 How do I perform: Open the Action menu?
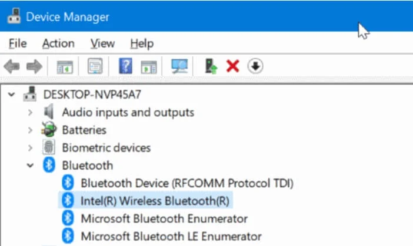click(x=58, y=43)
